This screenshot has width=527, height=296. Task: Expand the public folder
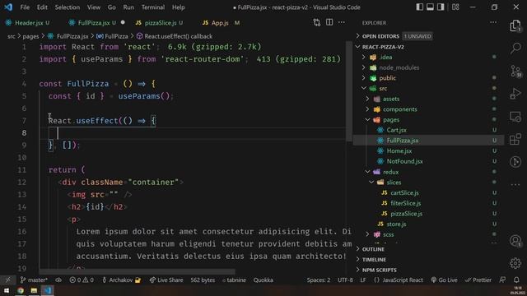(x=387, y=78)
